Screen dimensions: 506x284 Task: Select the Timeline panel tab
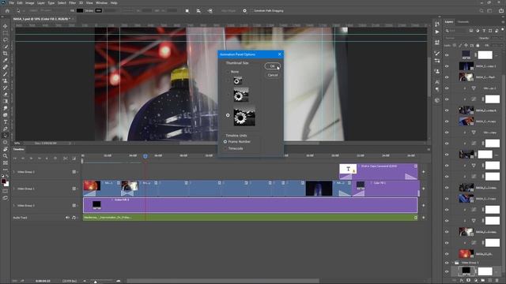pos(19,149)
